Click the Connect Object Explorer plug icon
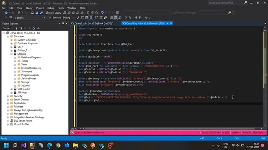This screenshot has width=268, height=150. pos(16,28)
